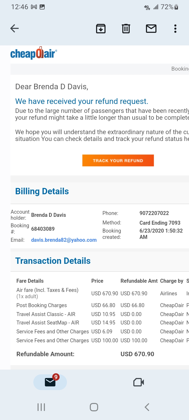Mark email as unread with envelope icon

point(151,28)
